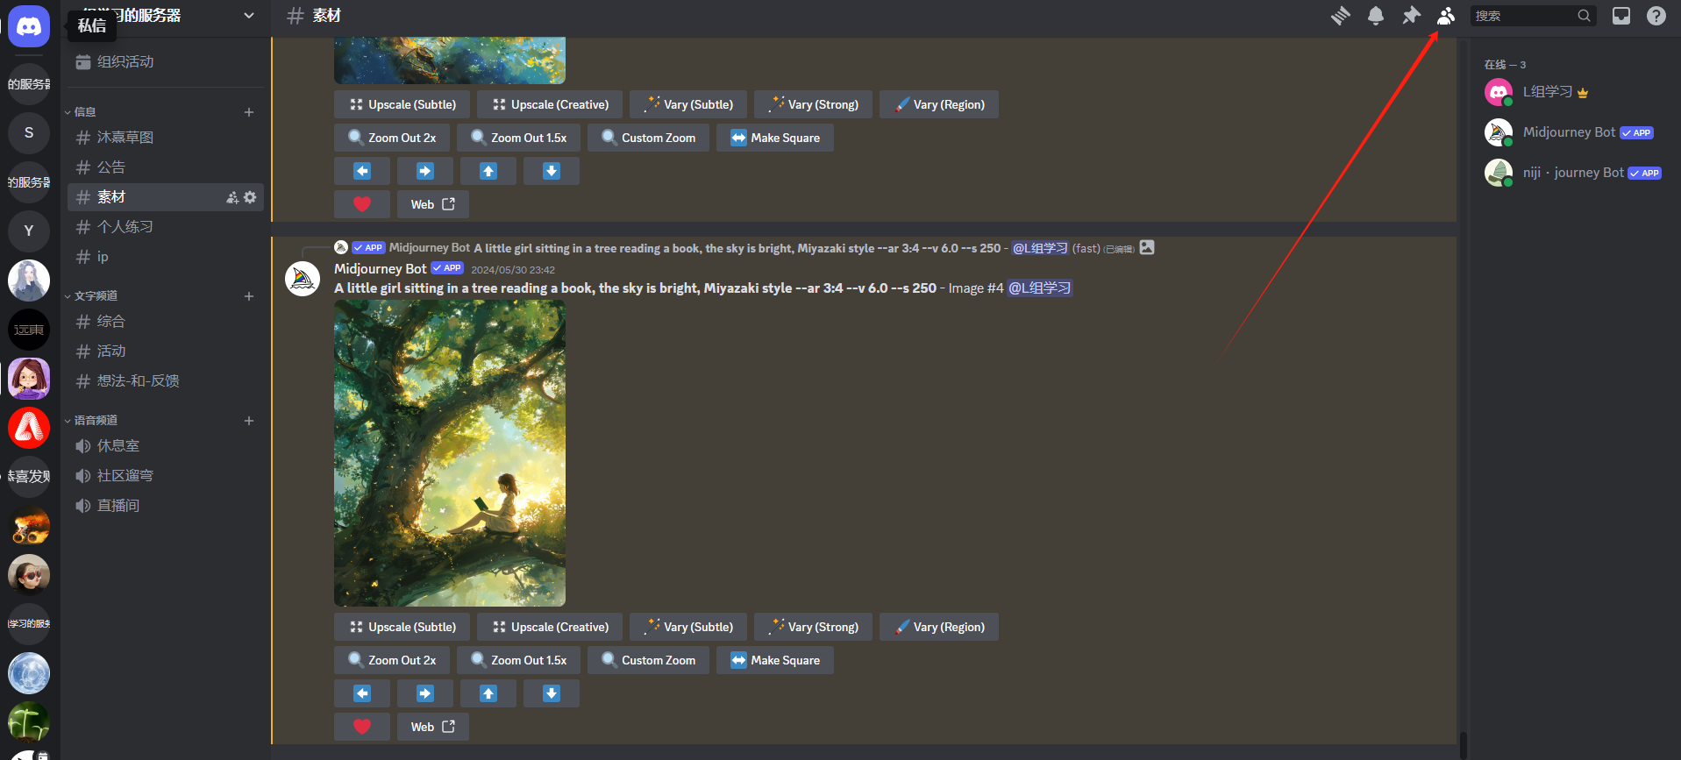
Task: Open the girl-in-tree generated image
Action: point(450,453)
